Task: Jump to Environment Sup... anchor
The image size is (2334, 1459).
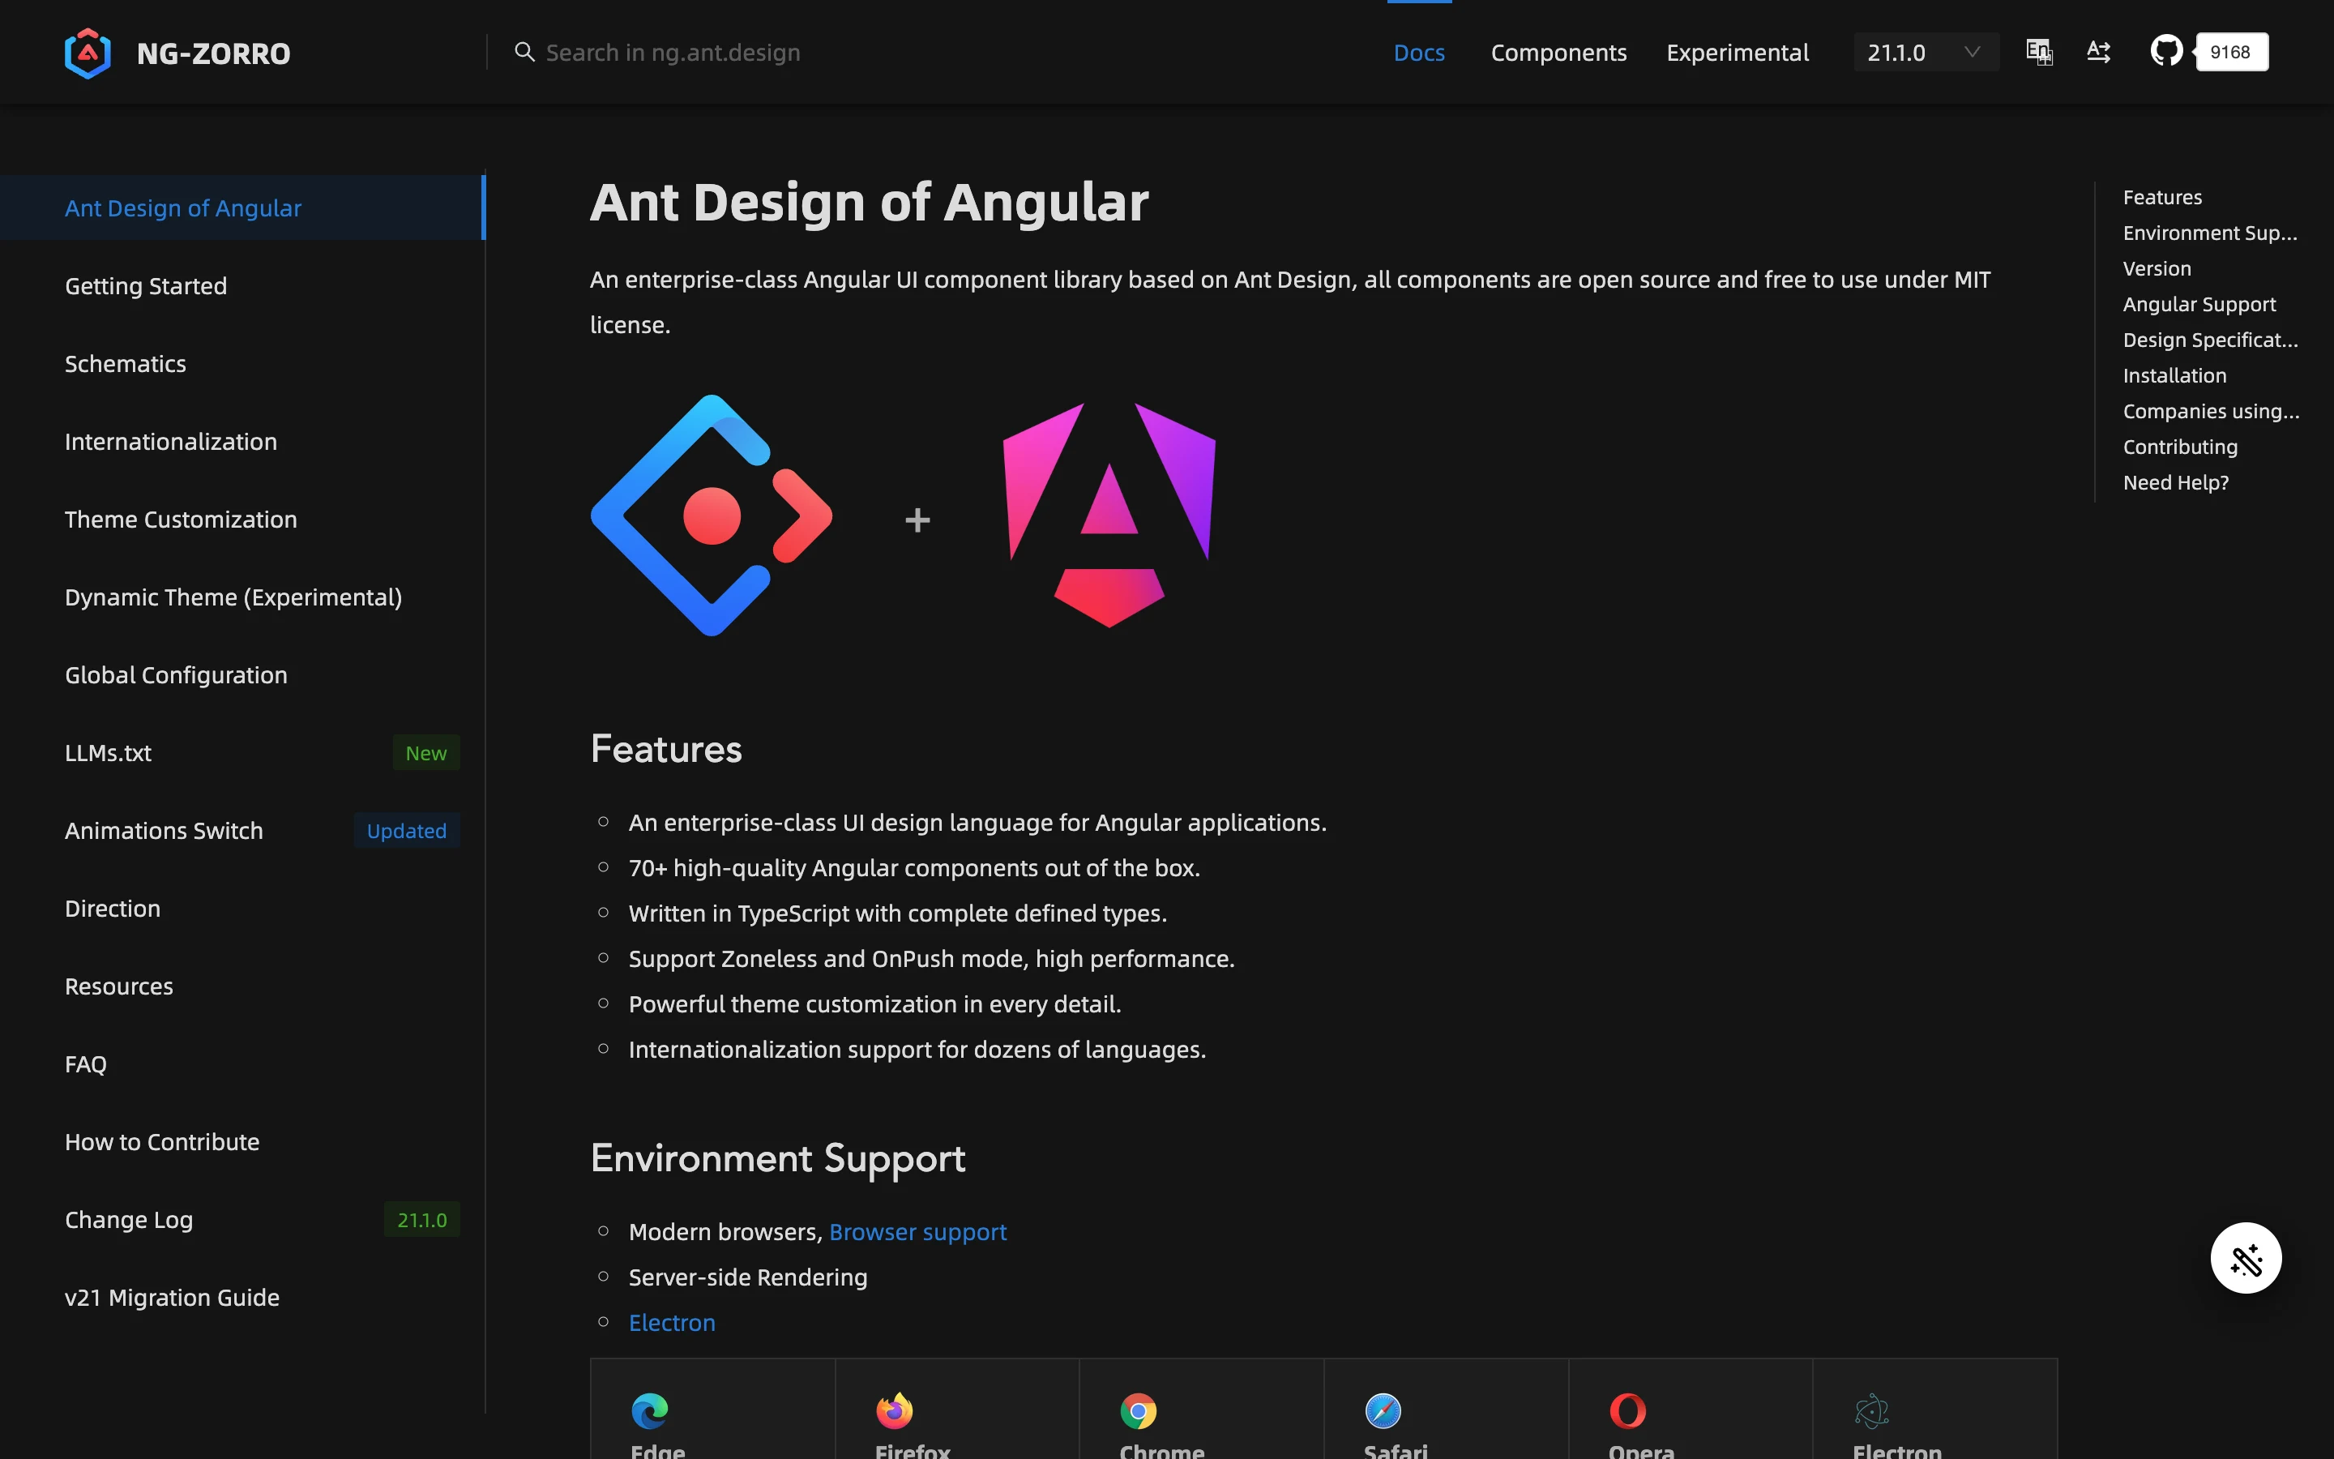Action: pos(2209,233)
